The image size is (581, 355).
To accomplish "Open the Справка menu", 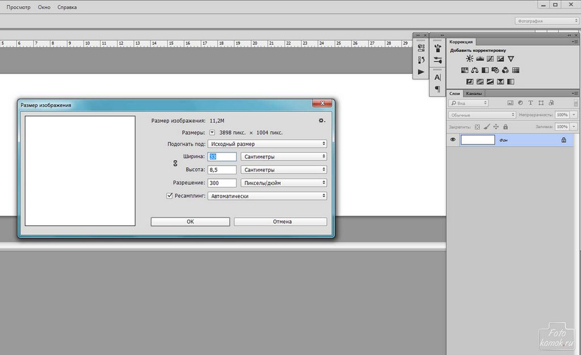I will click(67, 7).
